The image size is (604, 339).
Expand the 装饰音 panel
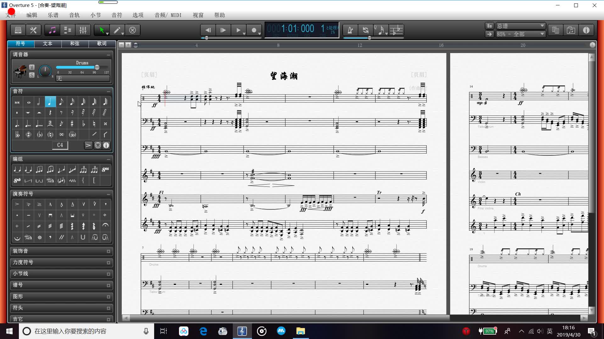coord(108,251)
